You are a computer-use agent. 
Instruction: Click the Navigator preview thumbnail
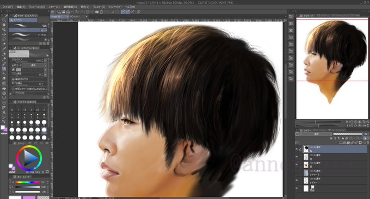tap(332, 69)
